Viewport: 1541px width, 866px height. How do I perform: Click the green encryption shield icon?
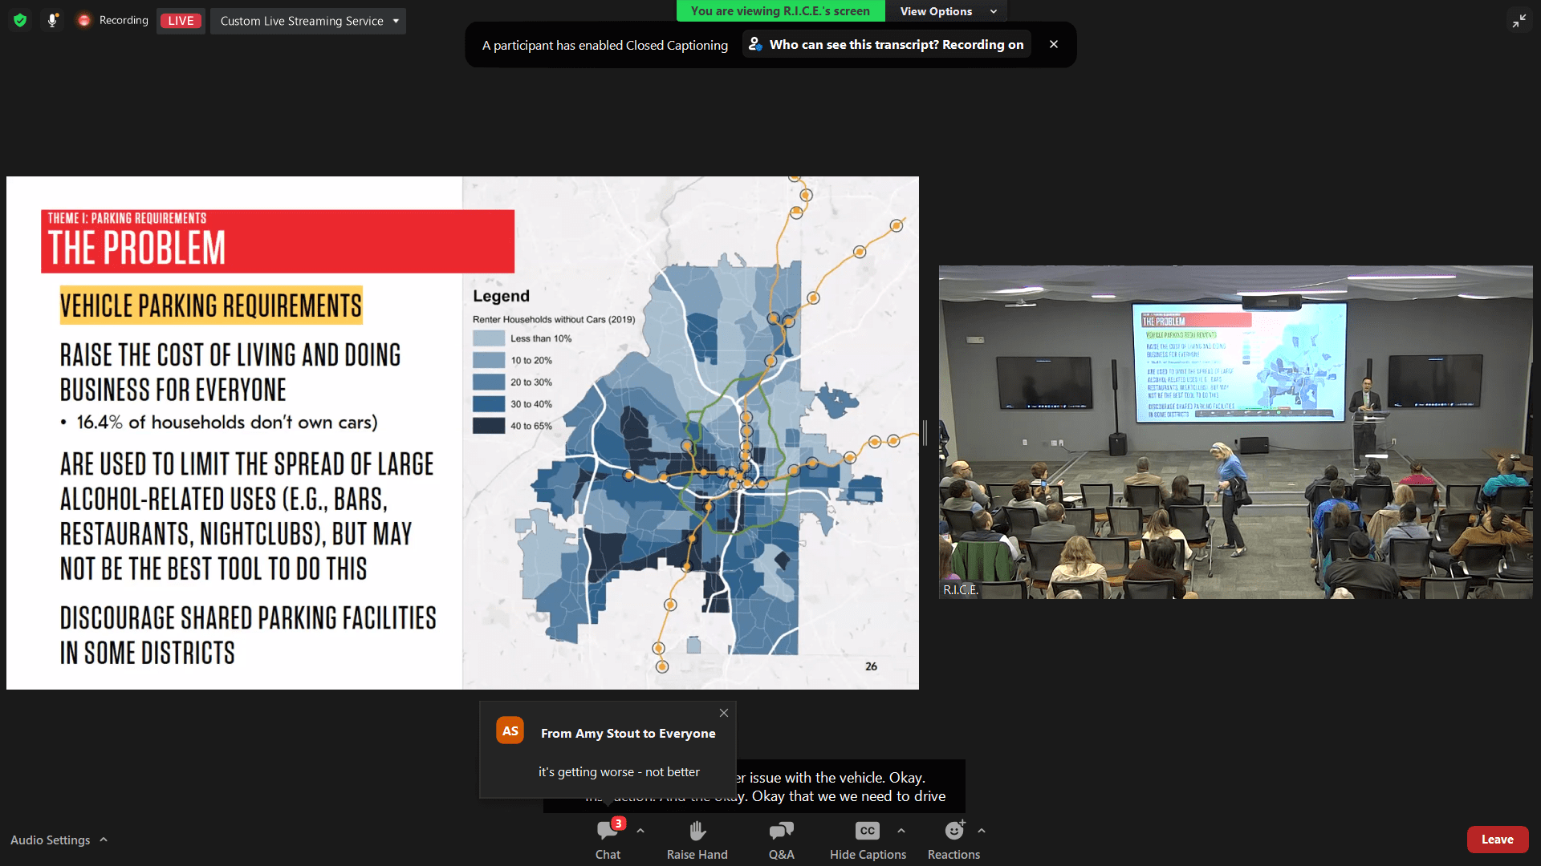(x=20, y=21)
